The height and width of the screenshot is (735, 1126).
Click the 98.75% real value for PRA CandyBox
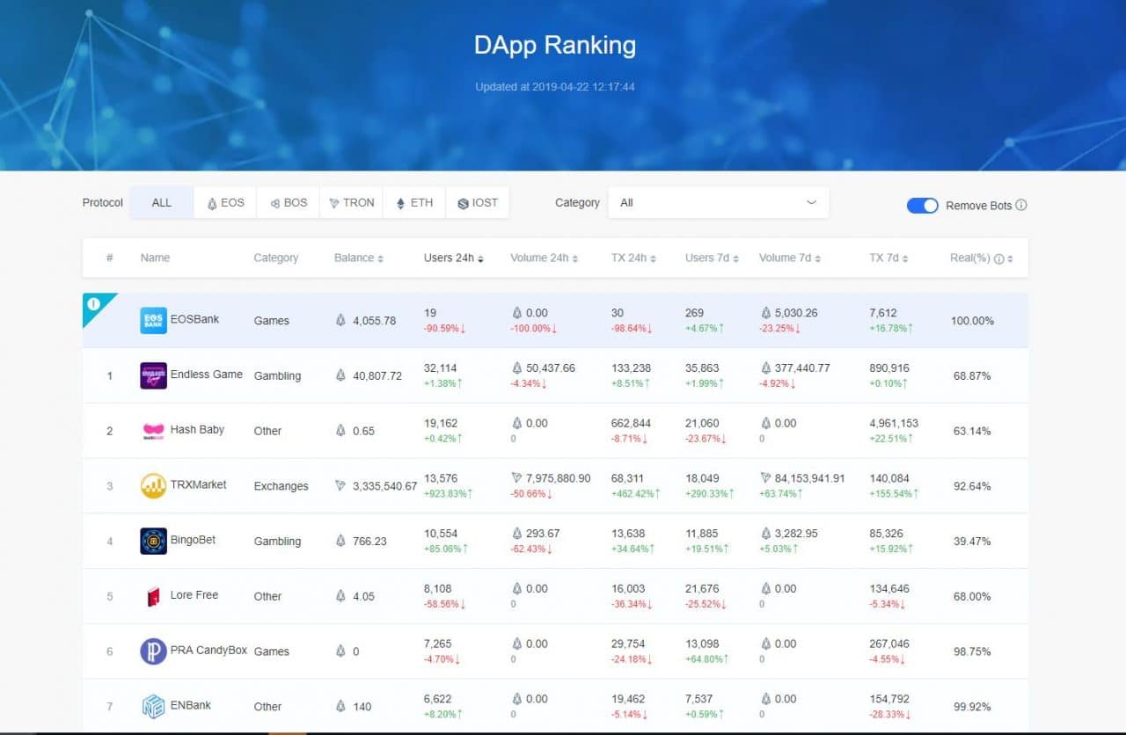tap(972, 651)
